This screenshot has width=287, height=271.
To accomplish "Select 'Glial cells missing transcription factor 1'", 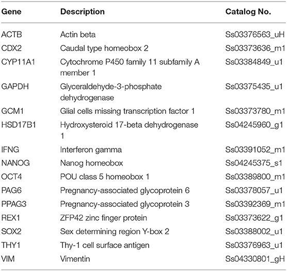I will (127, 111).
